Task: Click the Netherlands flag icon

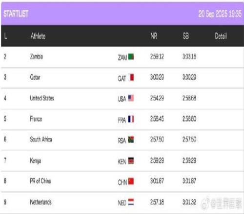Action: point(131,202)
